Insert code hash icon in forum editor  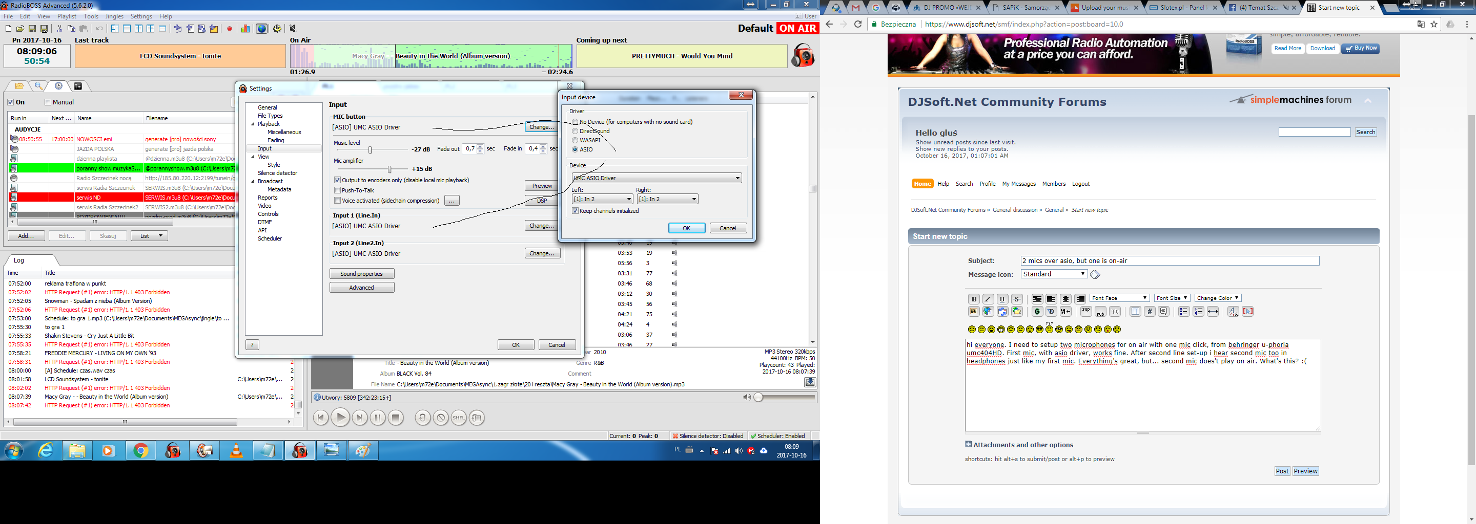pyautogui.click(x=1150, y=312)
